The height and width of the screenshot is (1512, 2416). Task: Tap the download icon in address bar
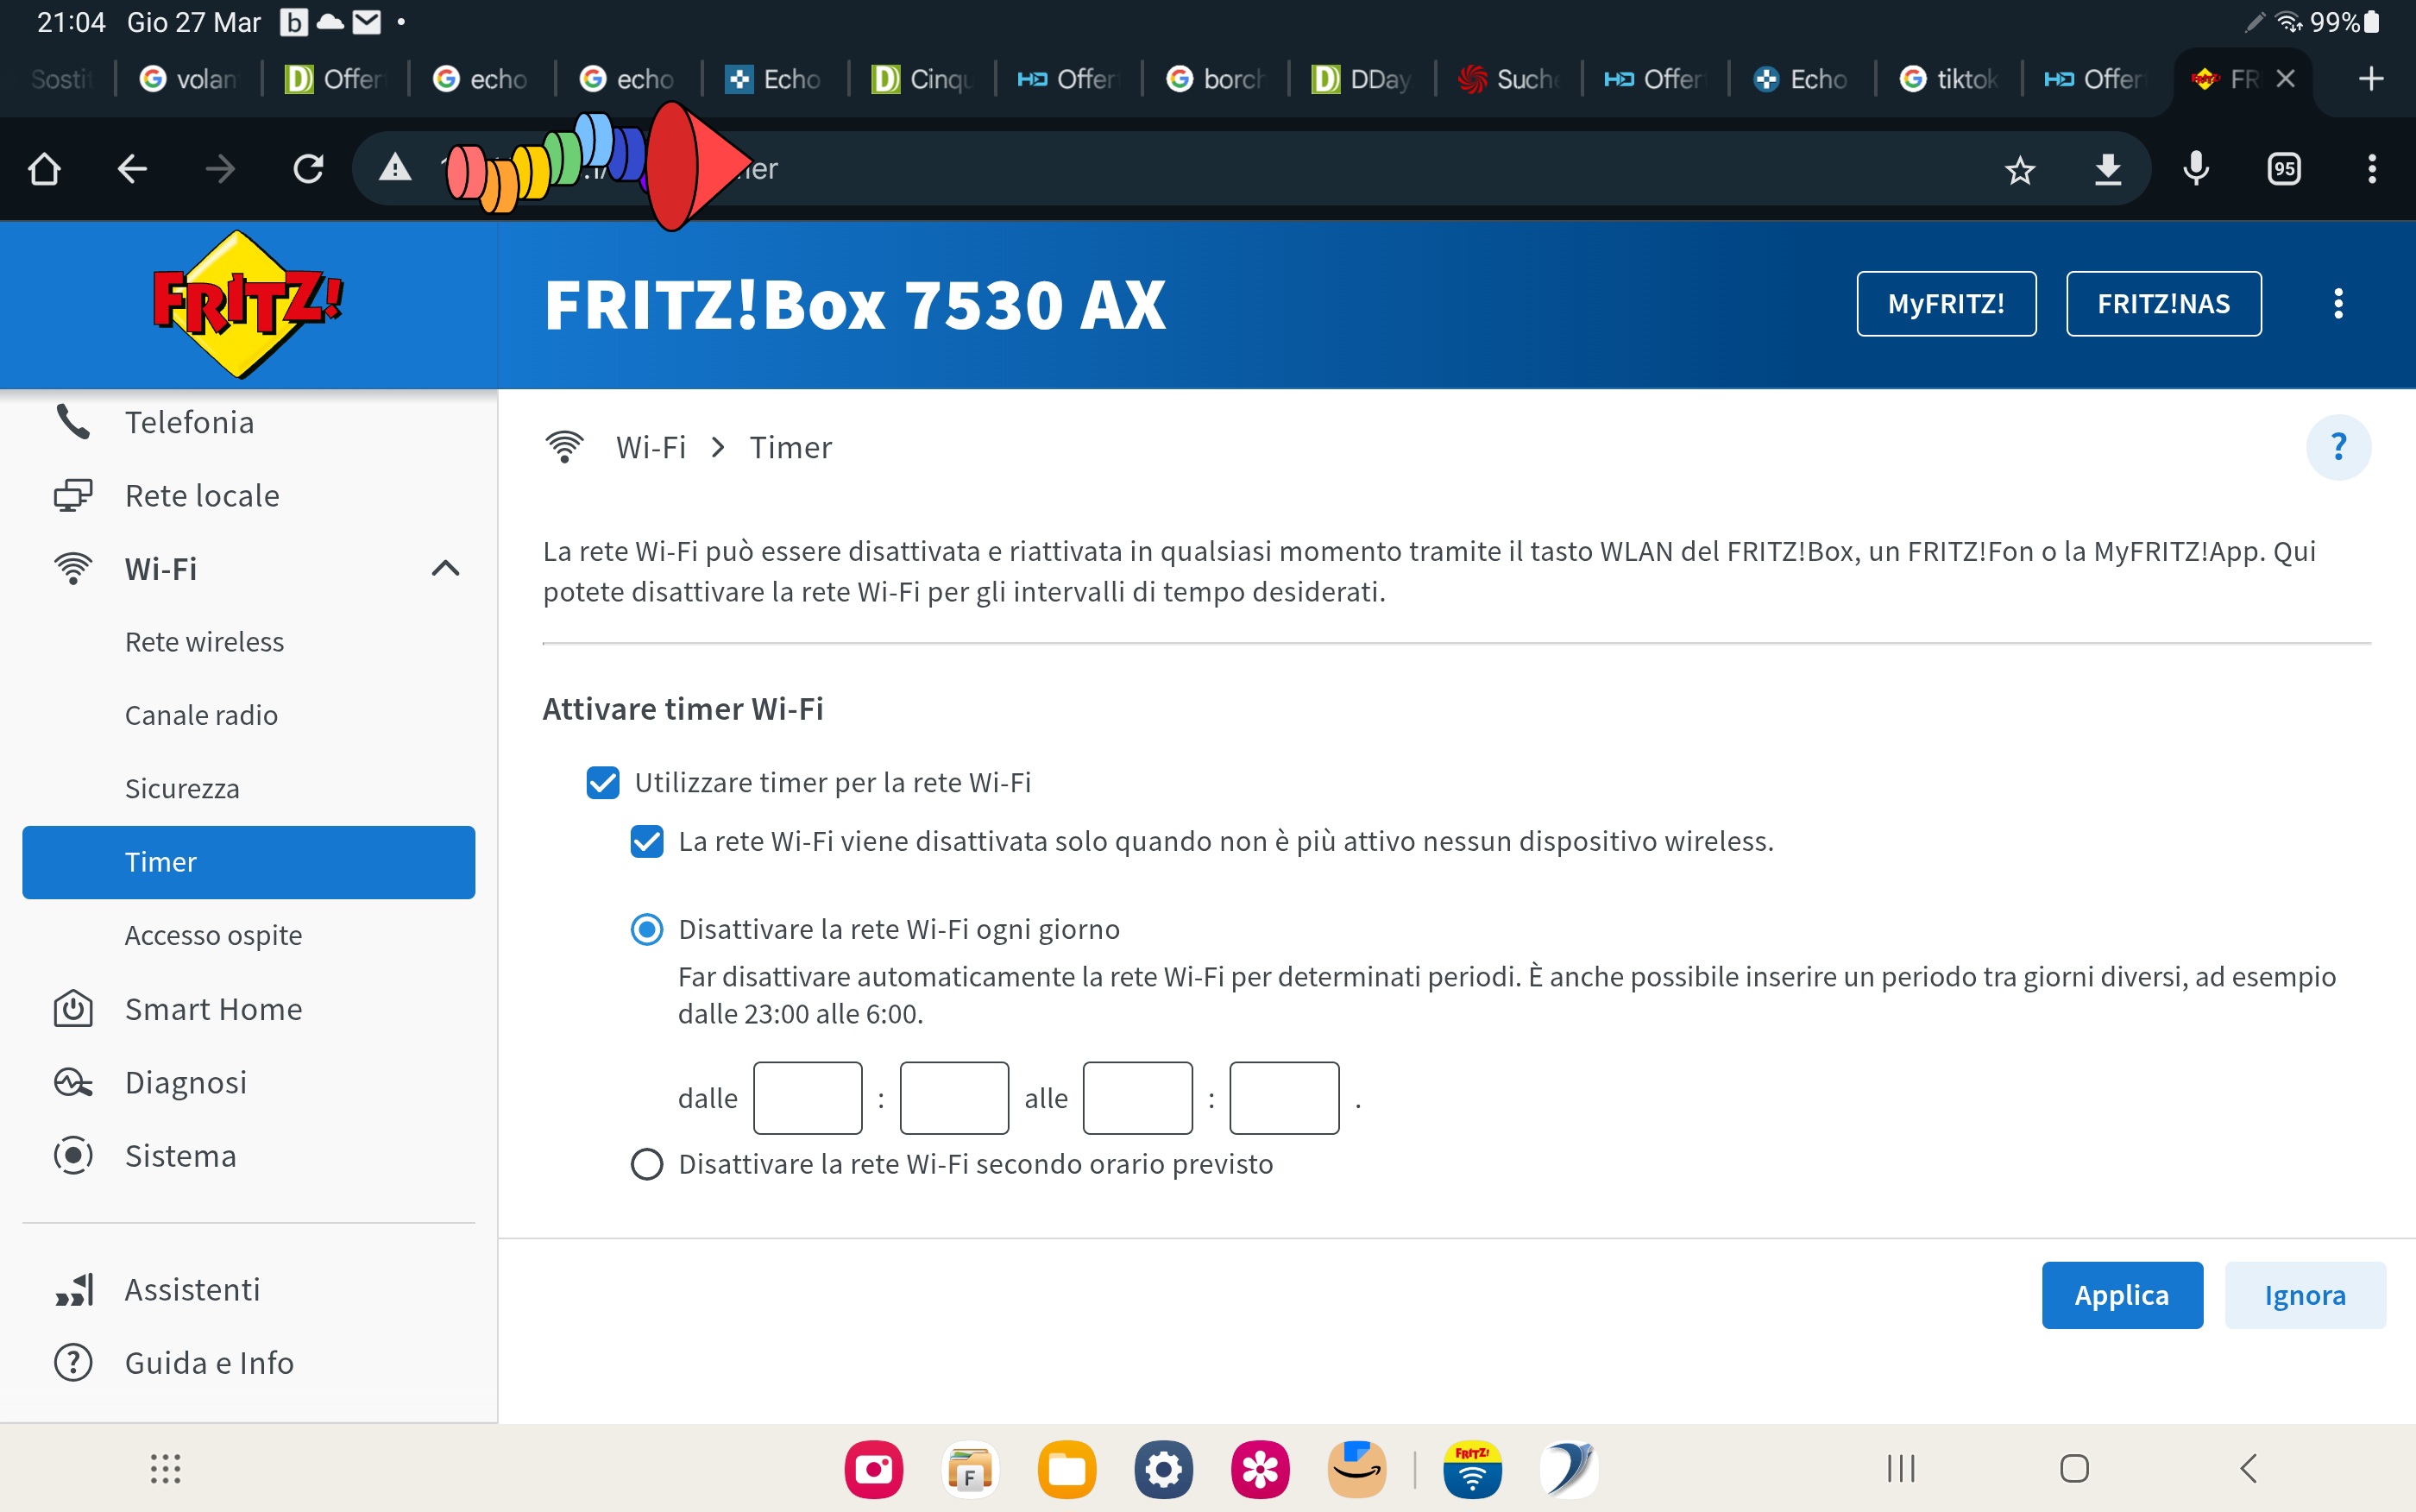pyautogui.click(x=2107, y=169)
